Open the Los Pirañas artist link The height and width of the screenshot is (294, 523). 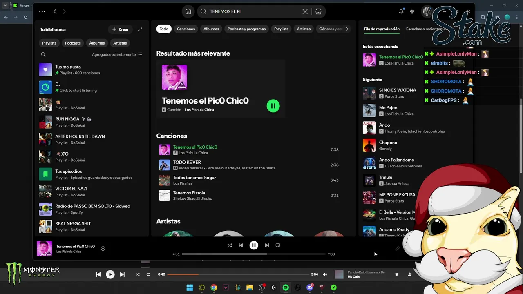(x=183, y=183)
